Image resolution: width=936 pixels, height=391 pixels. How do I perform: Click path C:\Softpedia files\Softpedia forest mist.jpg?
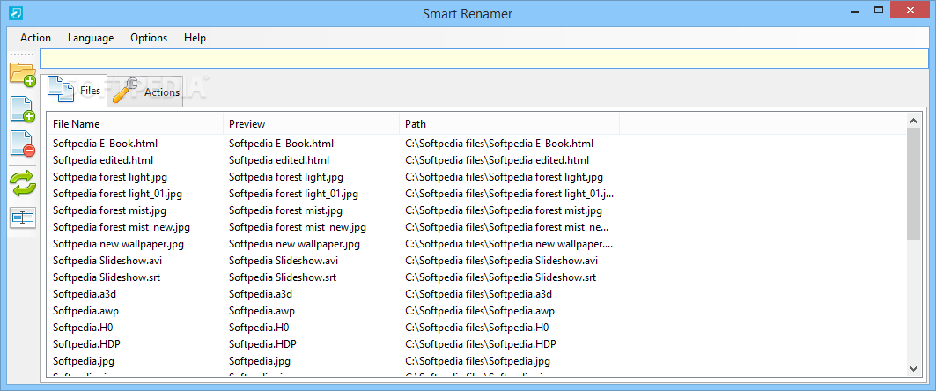coord(504,210)
